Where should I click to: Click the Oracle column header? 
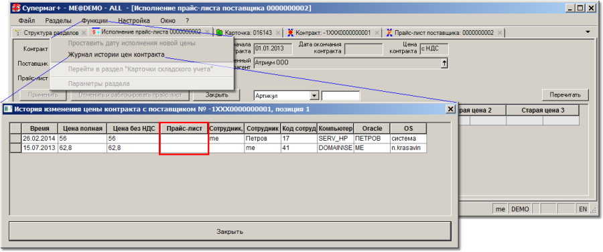pos(372,129)
